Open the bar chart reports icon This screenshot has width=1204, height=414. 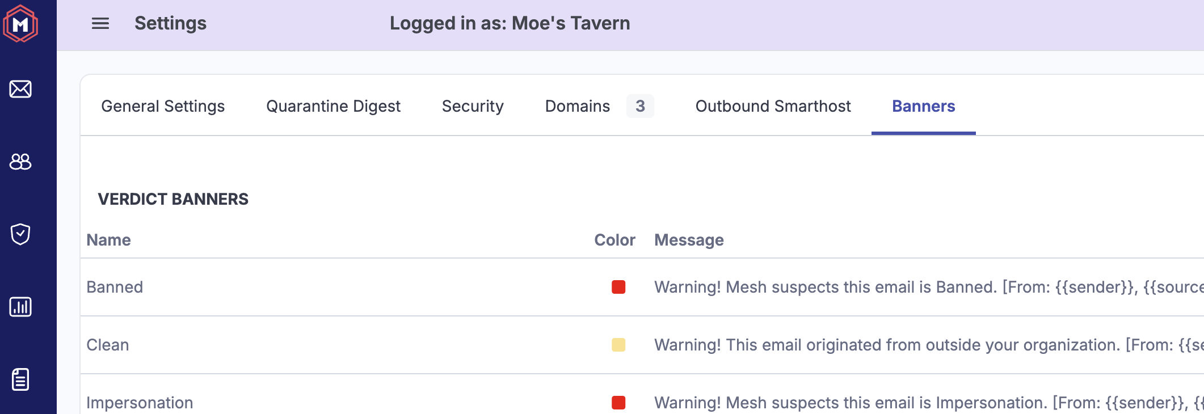pos(20,307)
